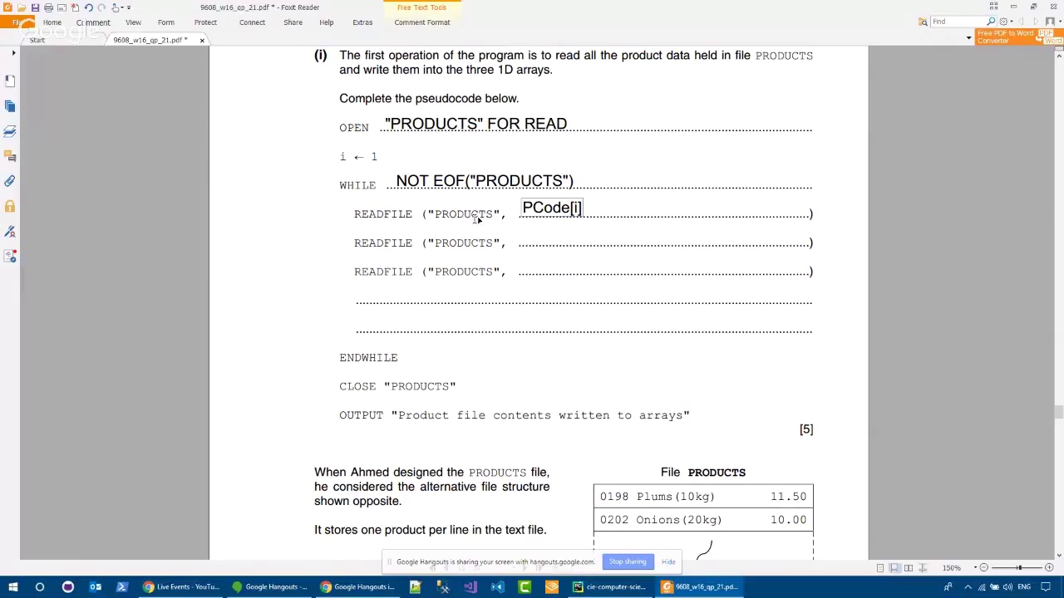Click the zoom out minus button
Screen dimensions: 1064x598
coord(984,568)
